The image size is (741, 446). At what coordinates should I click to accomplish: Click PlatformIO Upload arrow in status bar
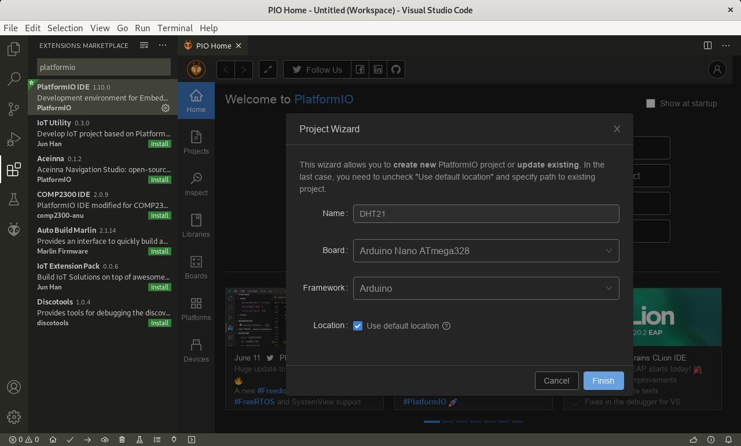click(x=87, y=440)
